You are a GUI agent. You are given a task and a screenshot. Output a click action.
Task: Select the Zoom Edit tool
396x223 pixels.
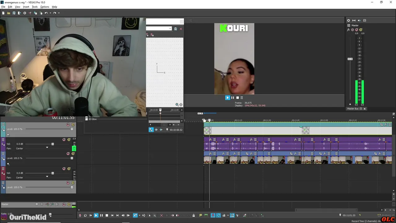tap(154, 215)
